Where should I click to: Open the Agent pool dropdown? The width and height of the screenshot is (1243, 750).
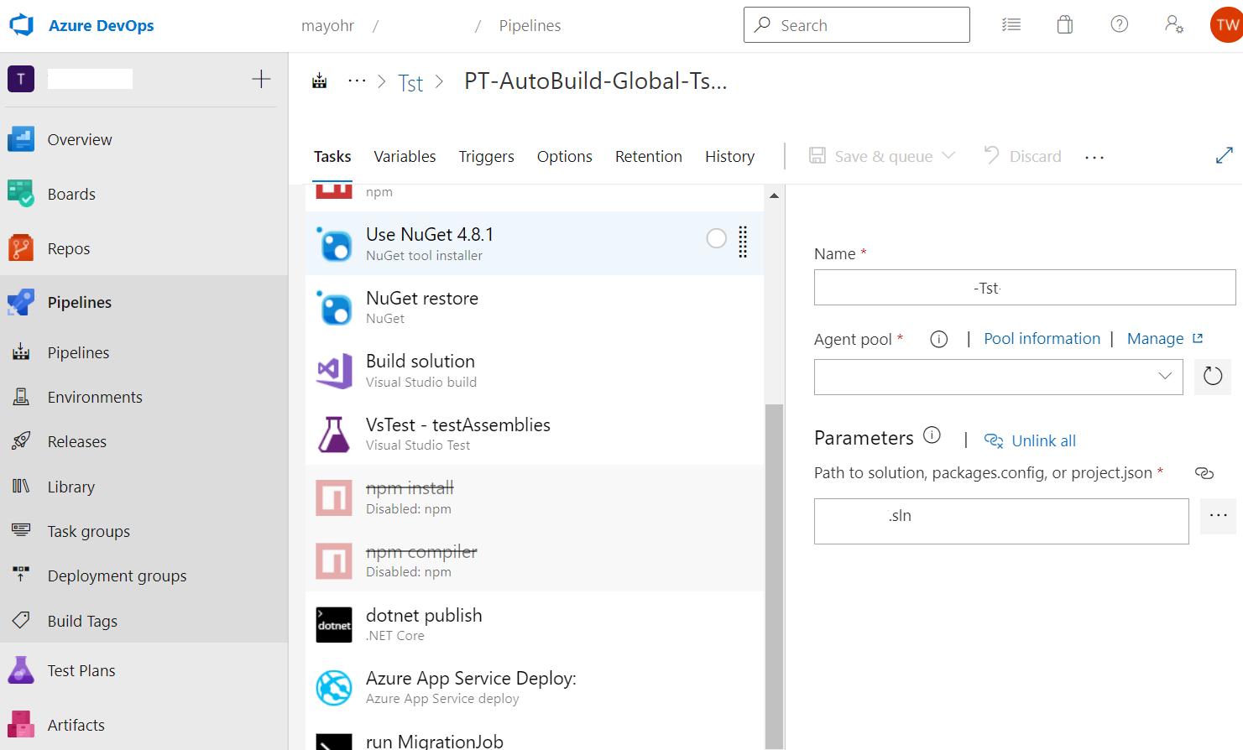[999, 377]
